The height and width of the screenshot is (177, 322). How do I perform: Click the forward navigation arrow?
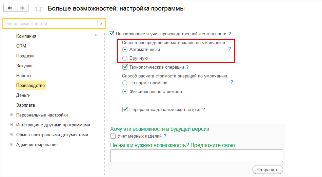pos(22,8)
